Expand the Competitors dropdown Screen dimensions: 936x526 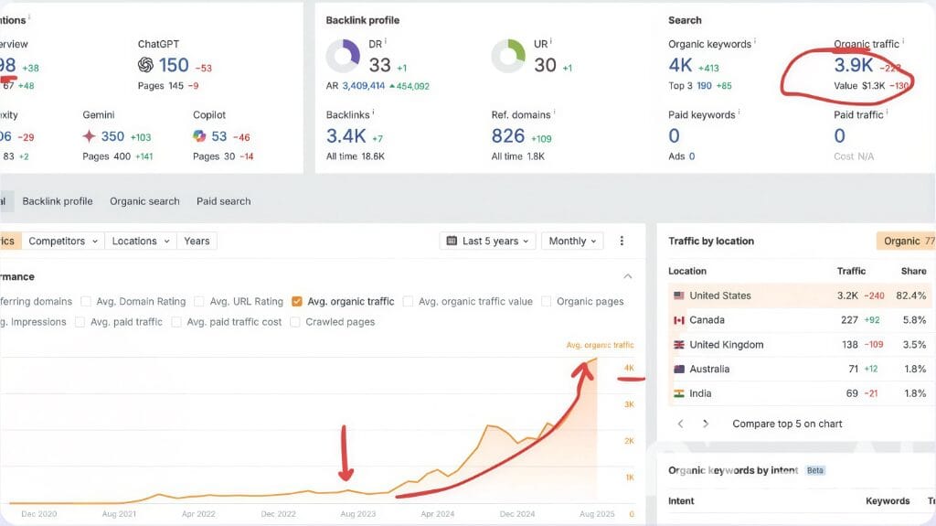pyautogui.click(x=62, y=241)
